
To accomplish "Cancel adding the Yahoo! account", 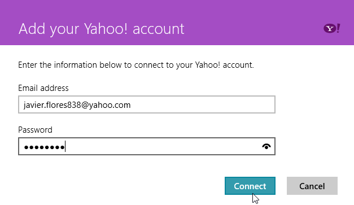I will tap(312, 186).
